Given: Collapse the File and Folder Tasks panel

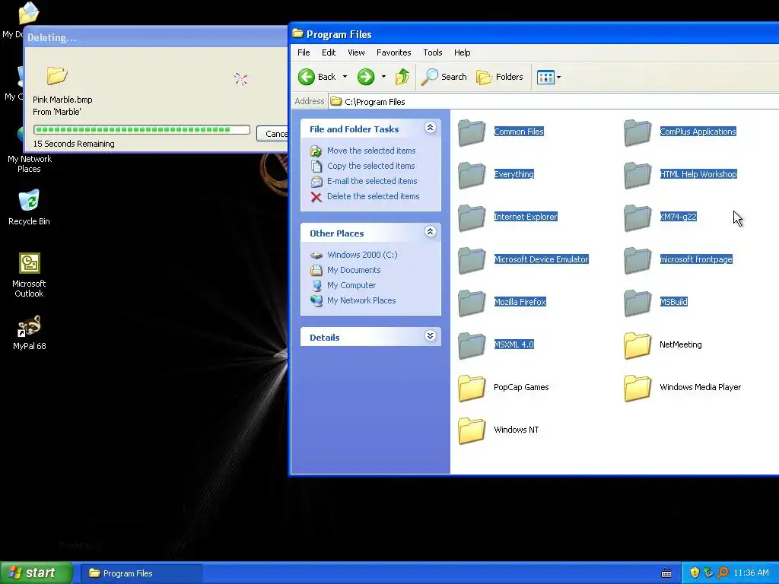Looking at the screenshot, I should click(431, 128).
